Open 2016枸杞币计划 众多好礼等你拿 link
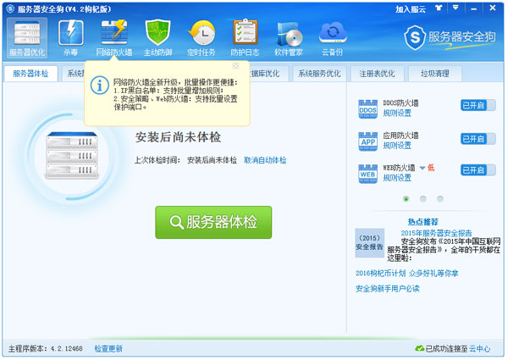Image resolution: width=508 pixels, height=360 pixels. (407, 274)
